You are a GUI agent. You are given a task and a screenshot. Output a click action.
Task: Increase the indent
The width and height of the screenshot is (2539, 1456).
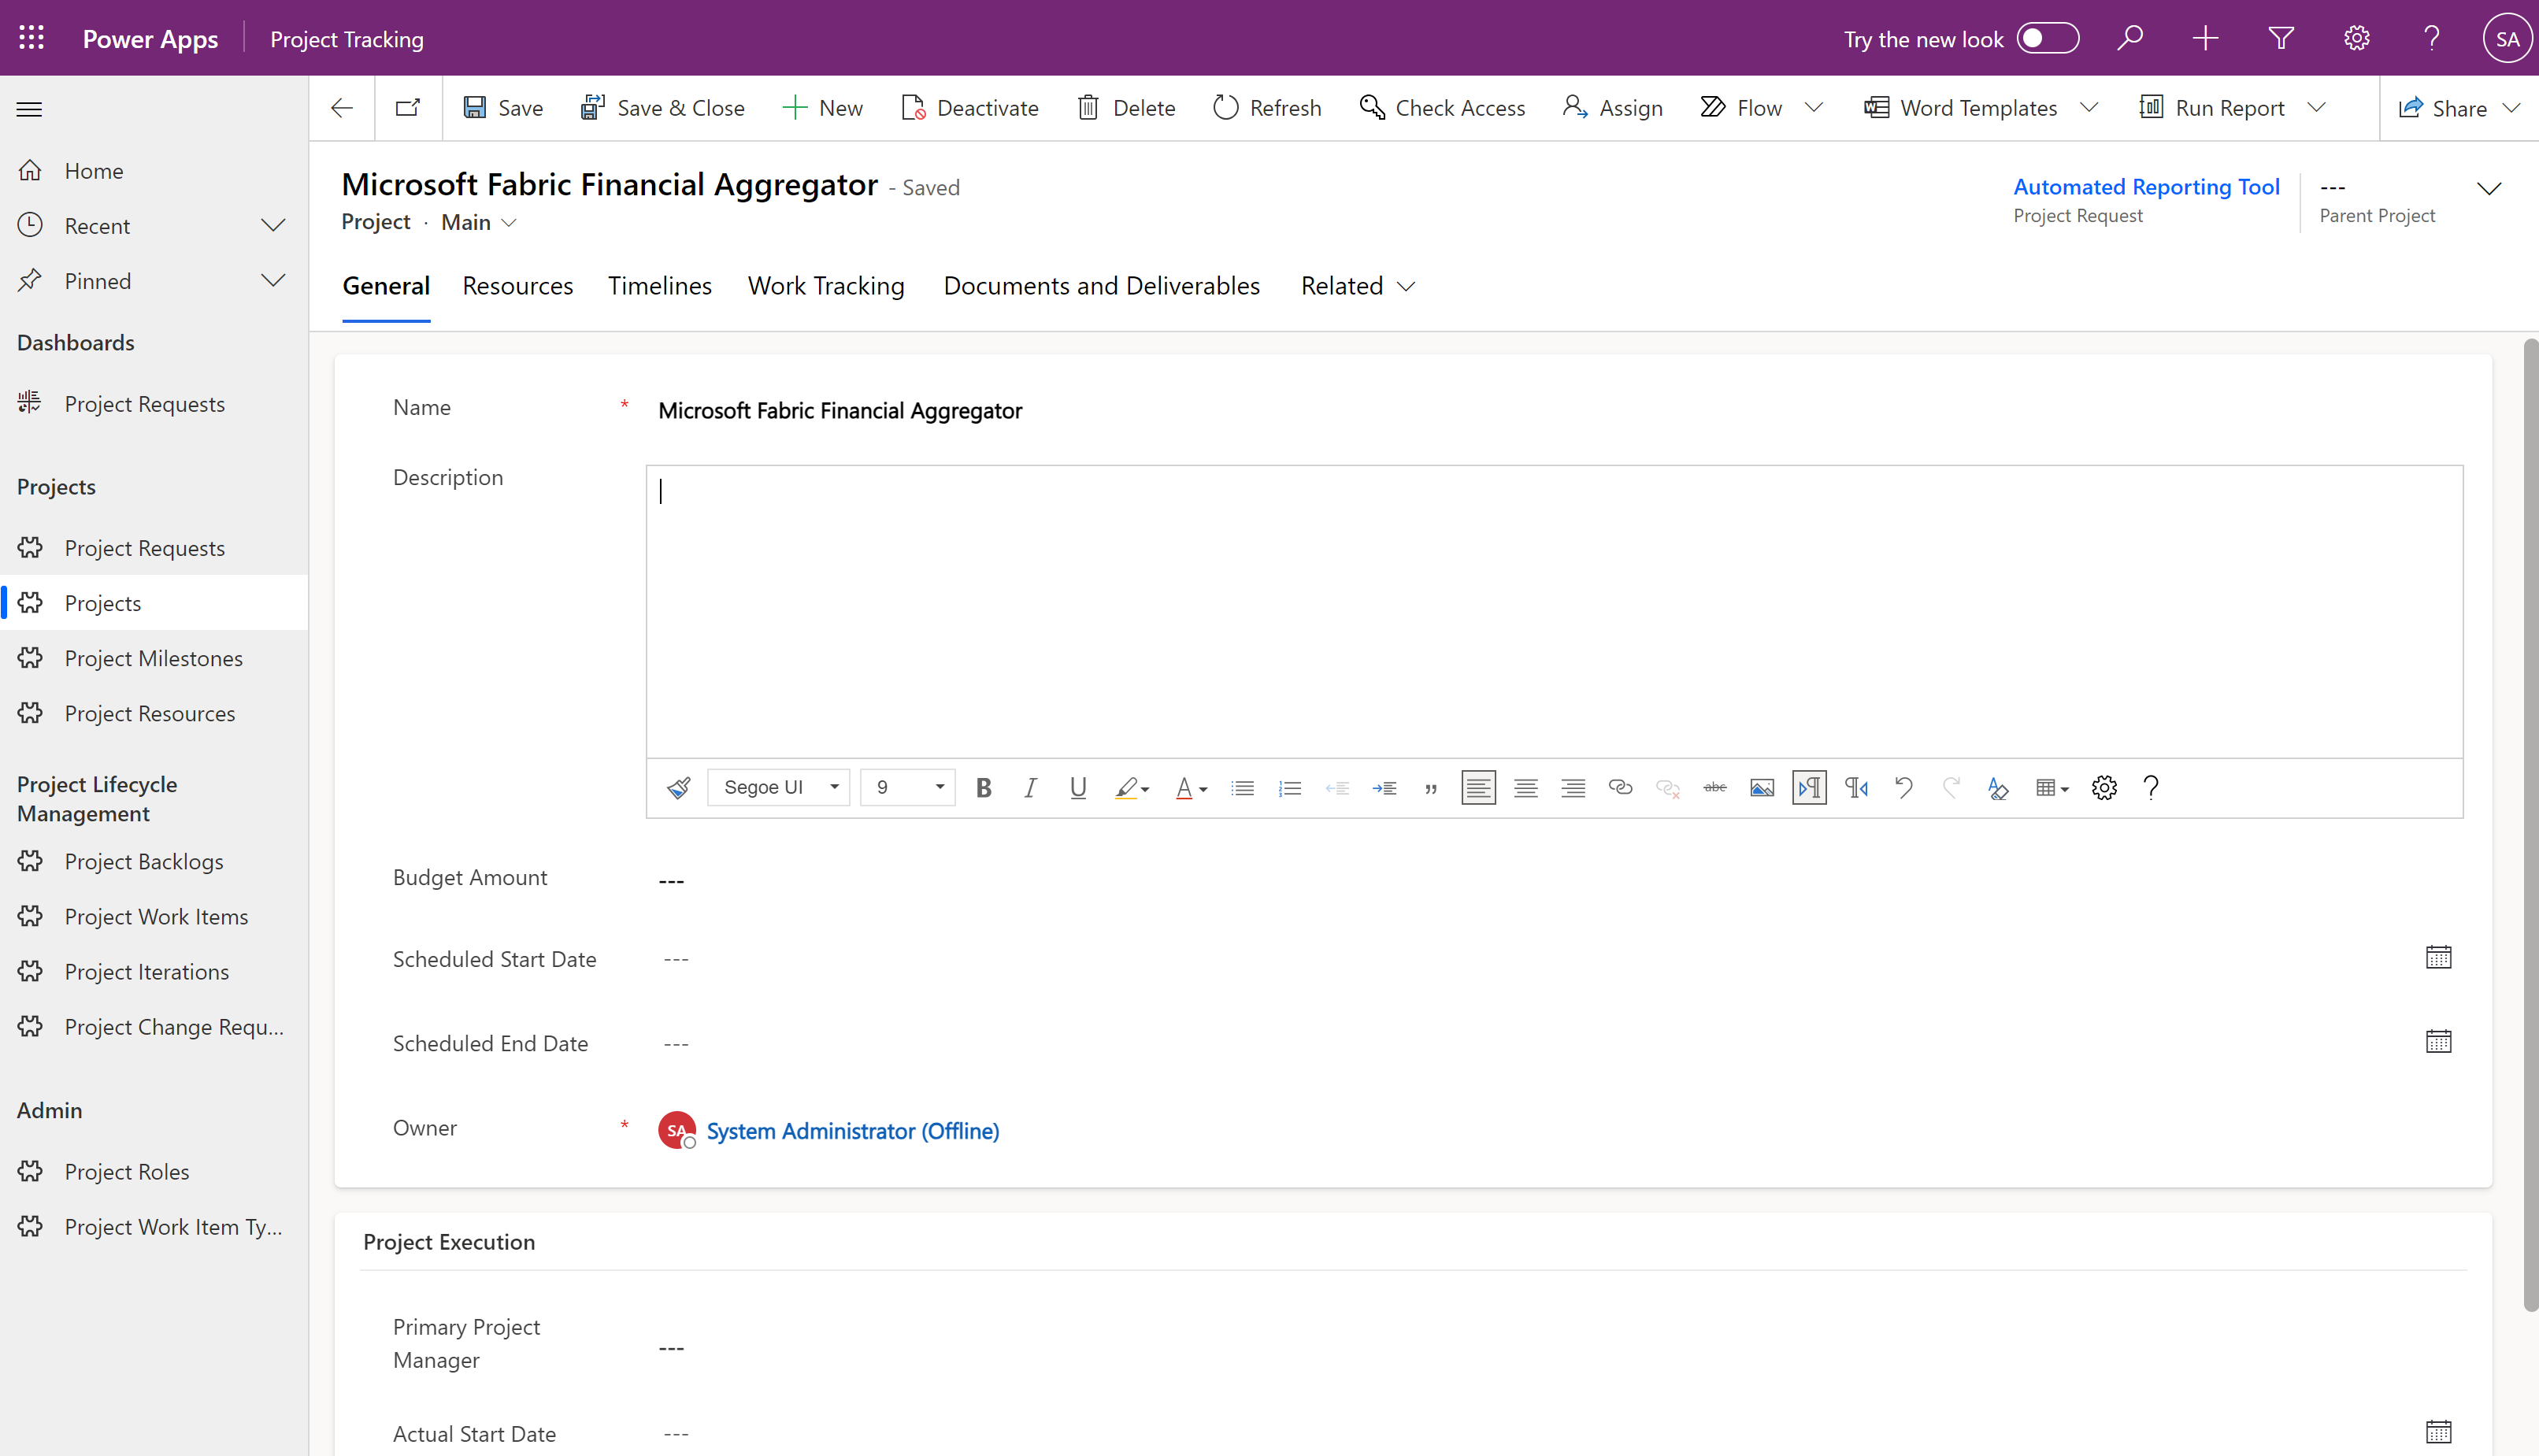tap(1384, 788)
